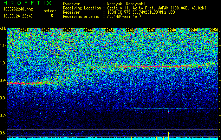Image resolution: width=221 pixels, height=140 pixels.
Task: Click the 2241 time marker
Action: pyautogui.click(x=24, y=30)
